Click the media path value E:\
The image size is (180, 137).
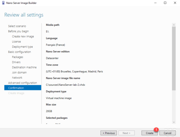click(x=47, y=32)
